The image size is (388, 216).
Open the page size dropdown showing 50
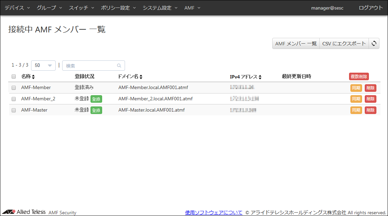tap(43, 66)
